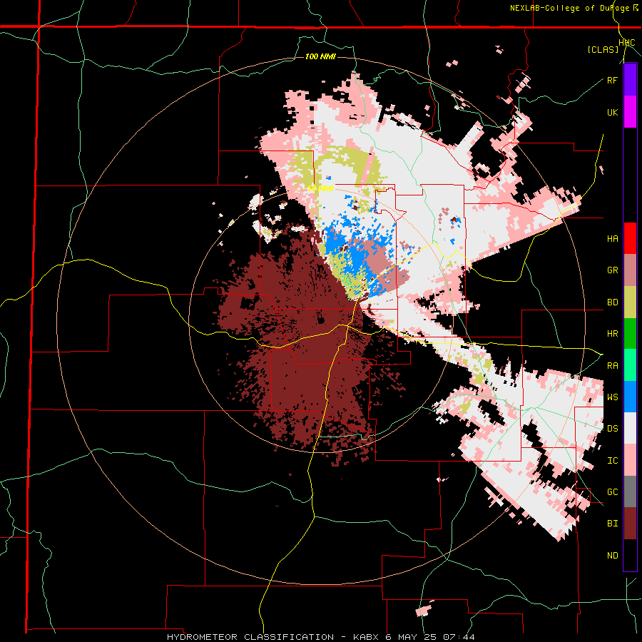Click the olive yellow BD legend block
This screenshot has width=642, height=642.
point(630,302)
